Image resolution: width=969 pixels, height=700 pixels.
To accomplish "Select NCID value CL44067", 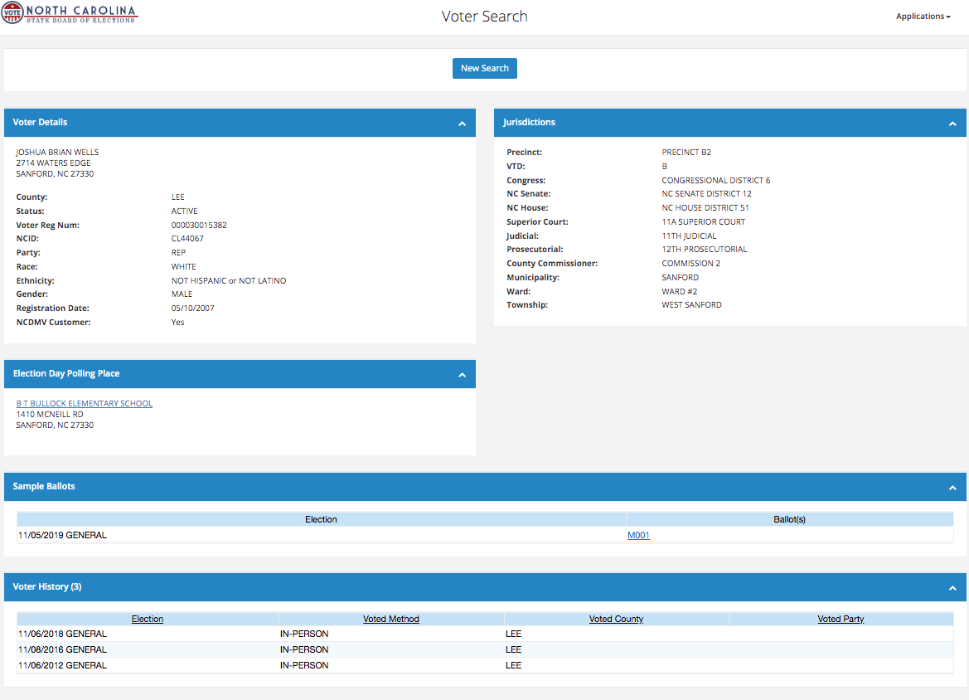I will [x=187, y=239].
